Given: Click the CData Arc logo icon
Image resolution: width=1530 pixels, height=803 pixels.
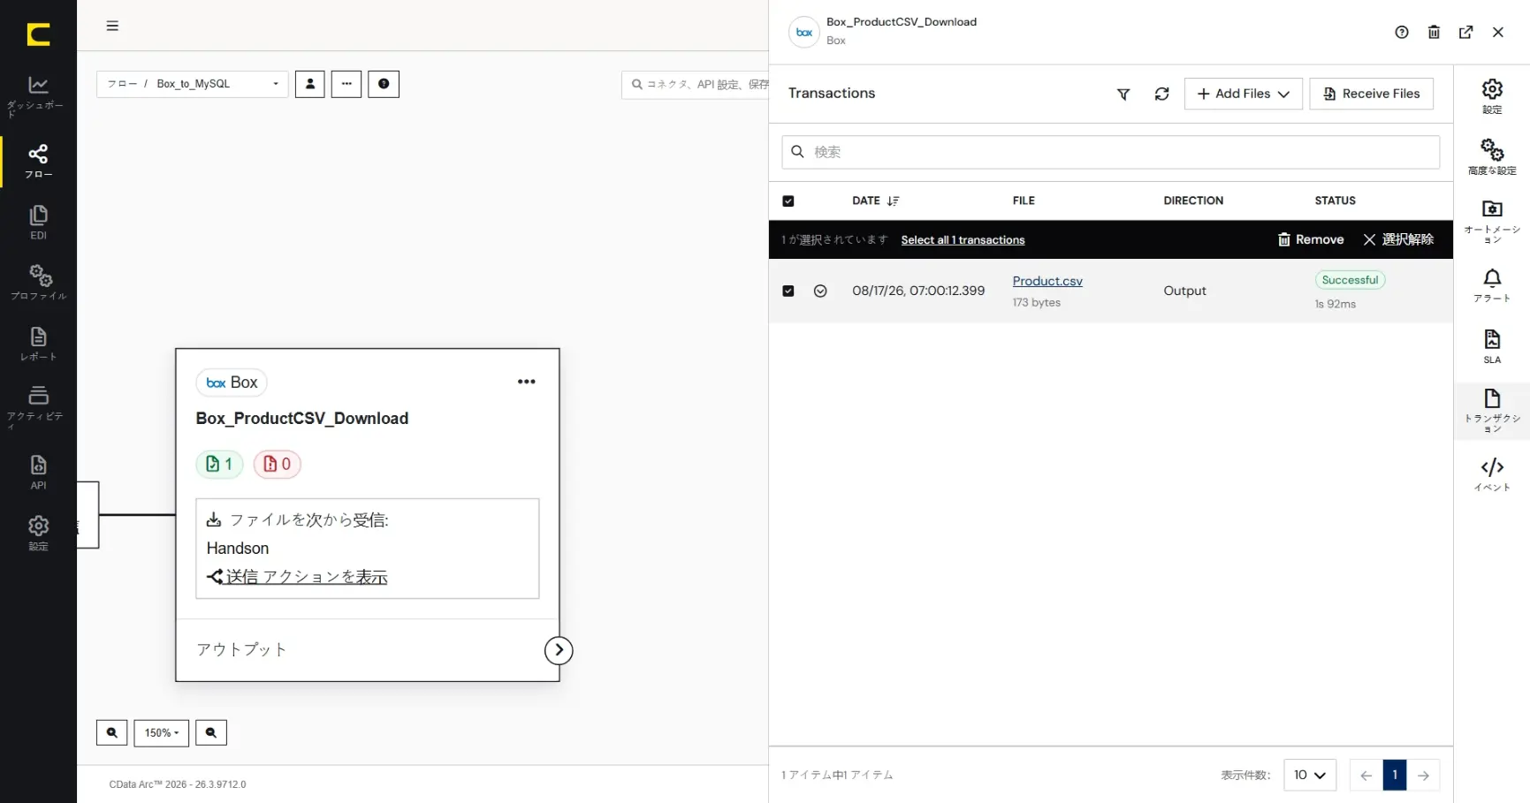Looking at the screenshot, I should coord(38,34).
